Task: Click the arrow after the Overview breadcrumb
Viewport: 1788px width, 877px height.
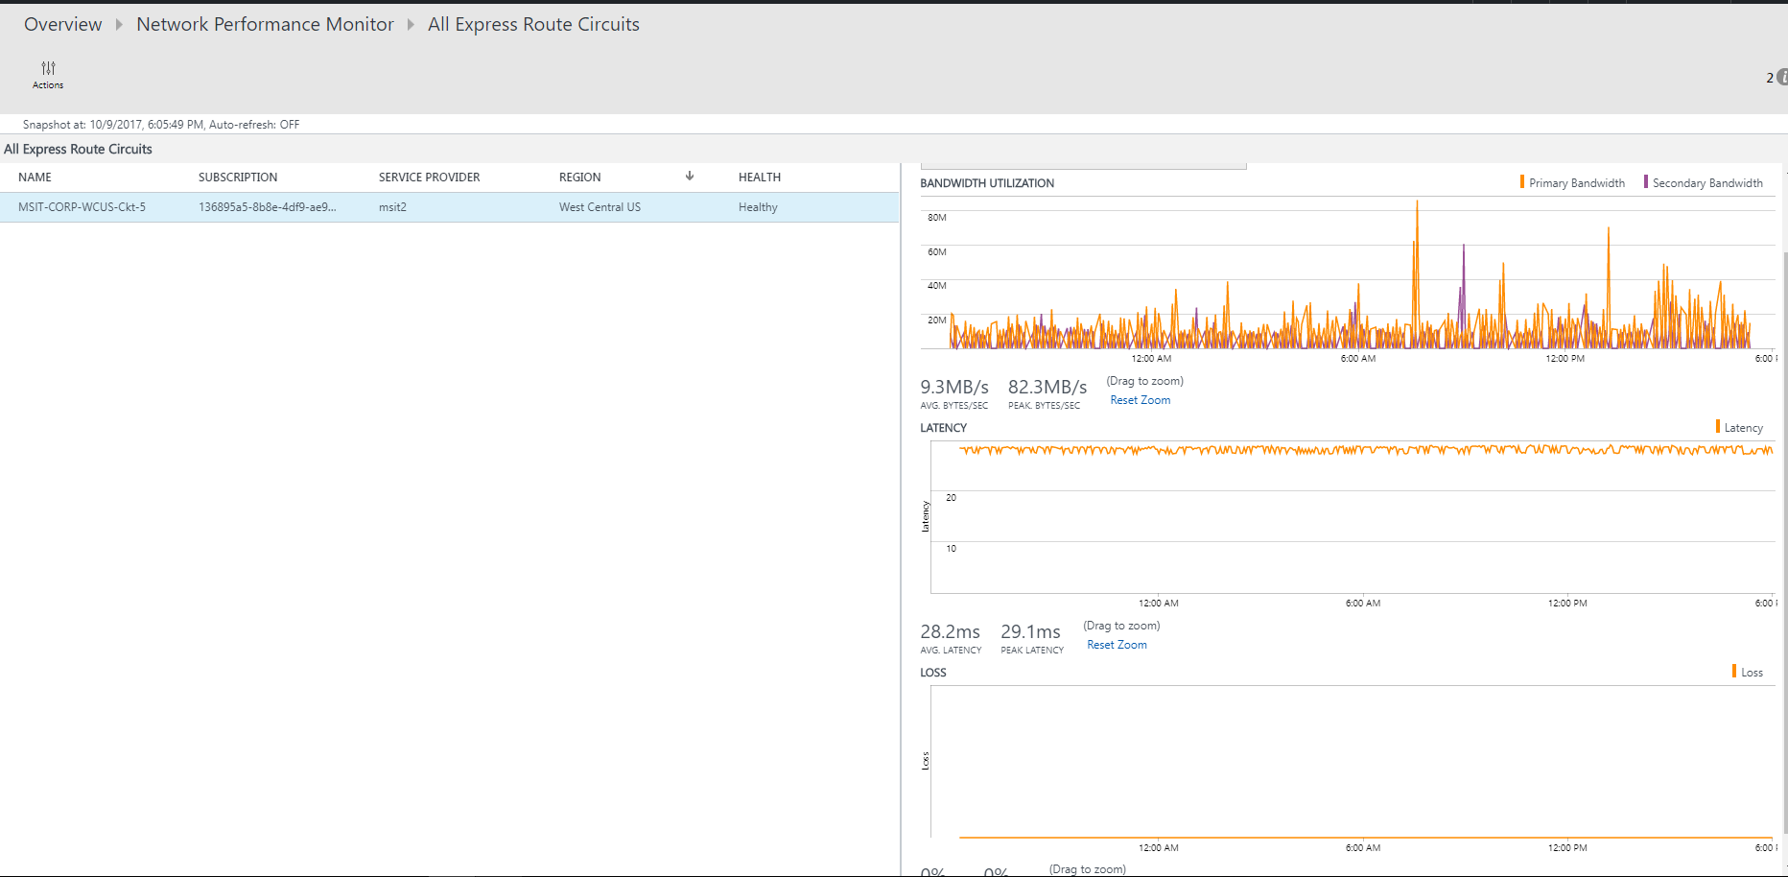Action: 119,25
